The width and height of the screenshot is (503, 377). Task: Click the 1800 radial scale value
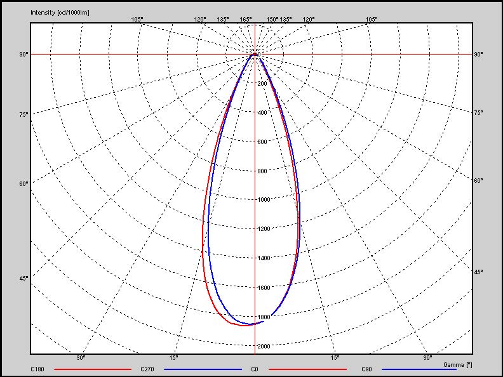click(x=263, y=317)
